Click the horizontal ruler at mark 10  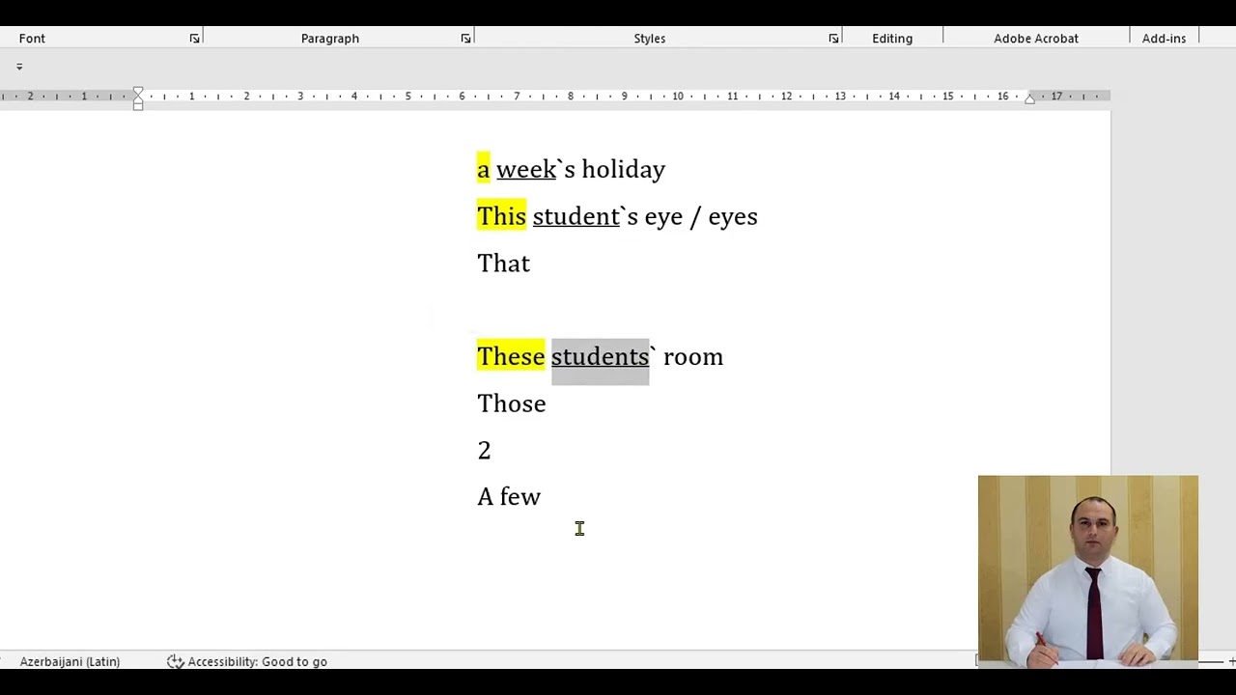tap(678, 97)
